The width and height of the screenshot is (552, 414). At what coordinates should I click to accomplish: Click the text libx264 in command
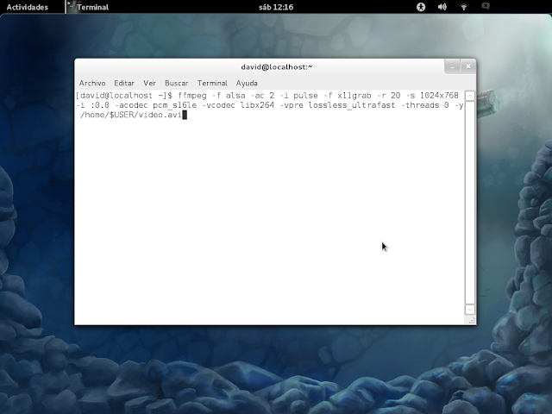pos(257,105)
